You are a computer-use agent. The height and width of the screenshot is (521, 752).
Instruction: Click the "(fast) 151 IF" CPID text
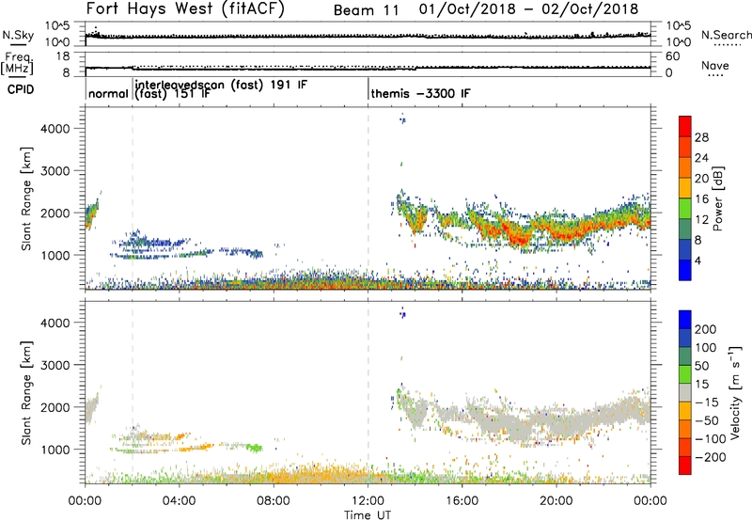coord(172,94)
